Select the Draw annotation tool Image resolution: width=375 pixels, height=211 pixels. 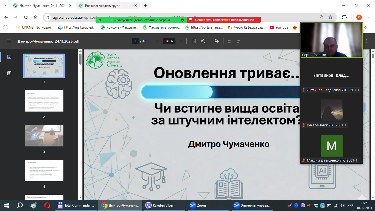pyautogui.click(x=217, y=41)
